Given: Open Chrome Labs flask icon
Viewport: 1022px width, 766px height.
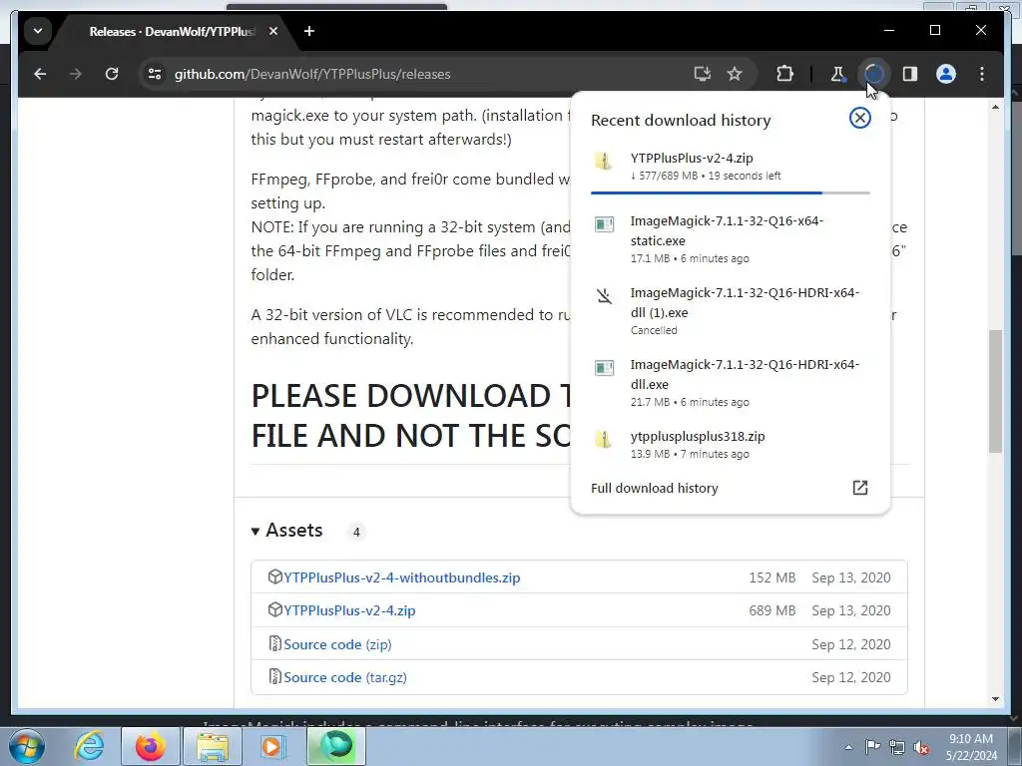Looking at the screenshot, I should [837, 74].
